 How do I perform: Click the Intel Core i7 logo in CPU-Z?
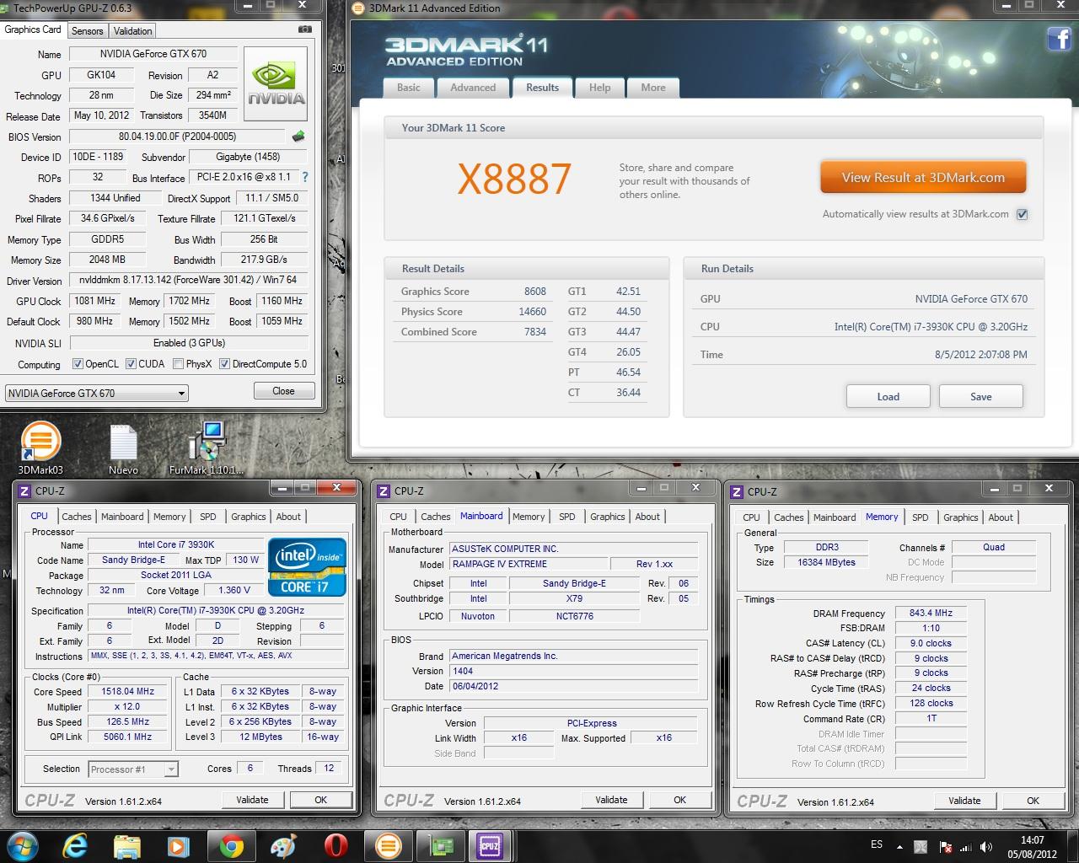pyautogui.click(x=307, y=566)
